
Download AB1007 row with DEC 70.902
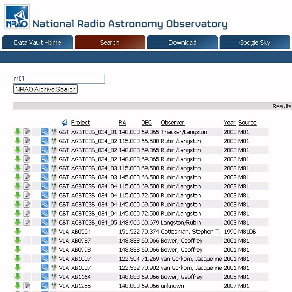18,268
